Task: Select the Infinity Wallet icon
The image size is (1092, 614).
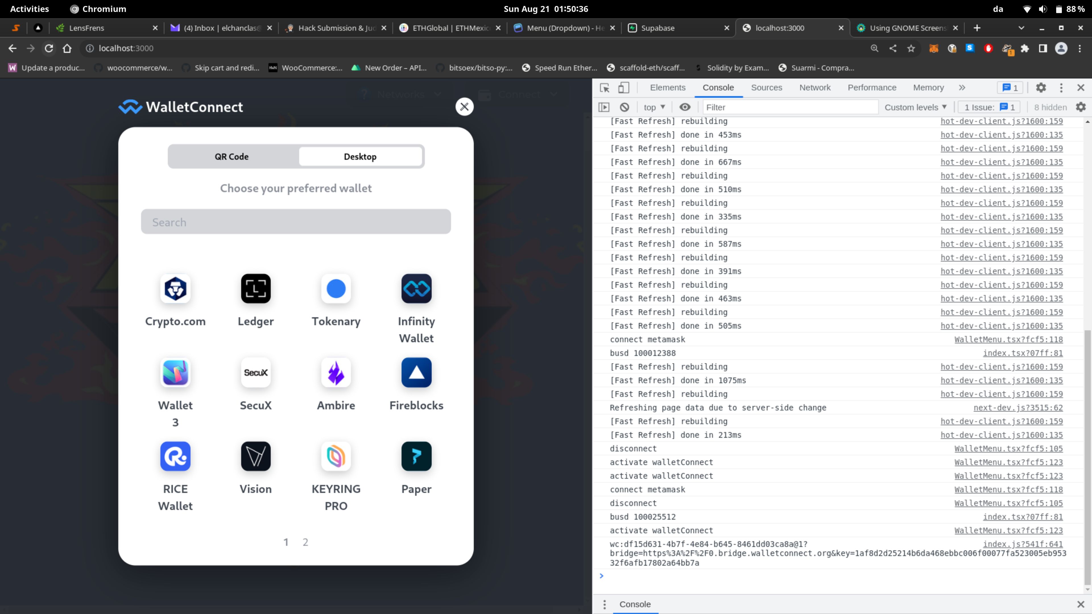Action: pyautogui.click(x=416, y=289)
